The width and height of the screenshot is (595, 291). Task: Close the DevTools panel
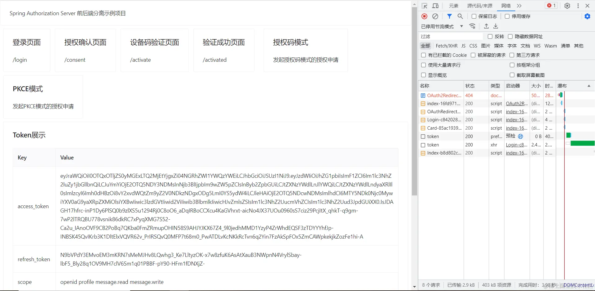click(587, 6)
